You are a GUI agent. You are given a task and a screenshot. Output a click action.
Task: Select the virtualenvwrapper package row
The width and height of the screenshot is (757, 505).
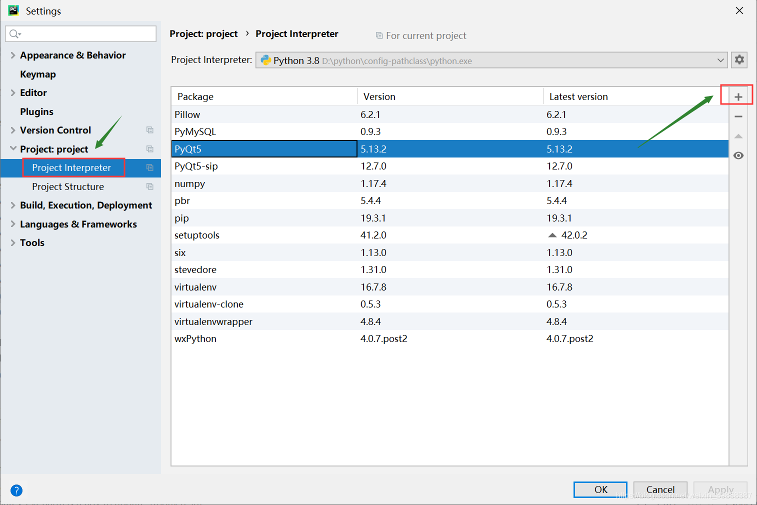[450, 321]
